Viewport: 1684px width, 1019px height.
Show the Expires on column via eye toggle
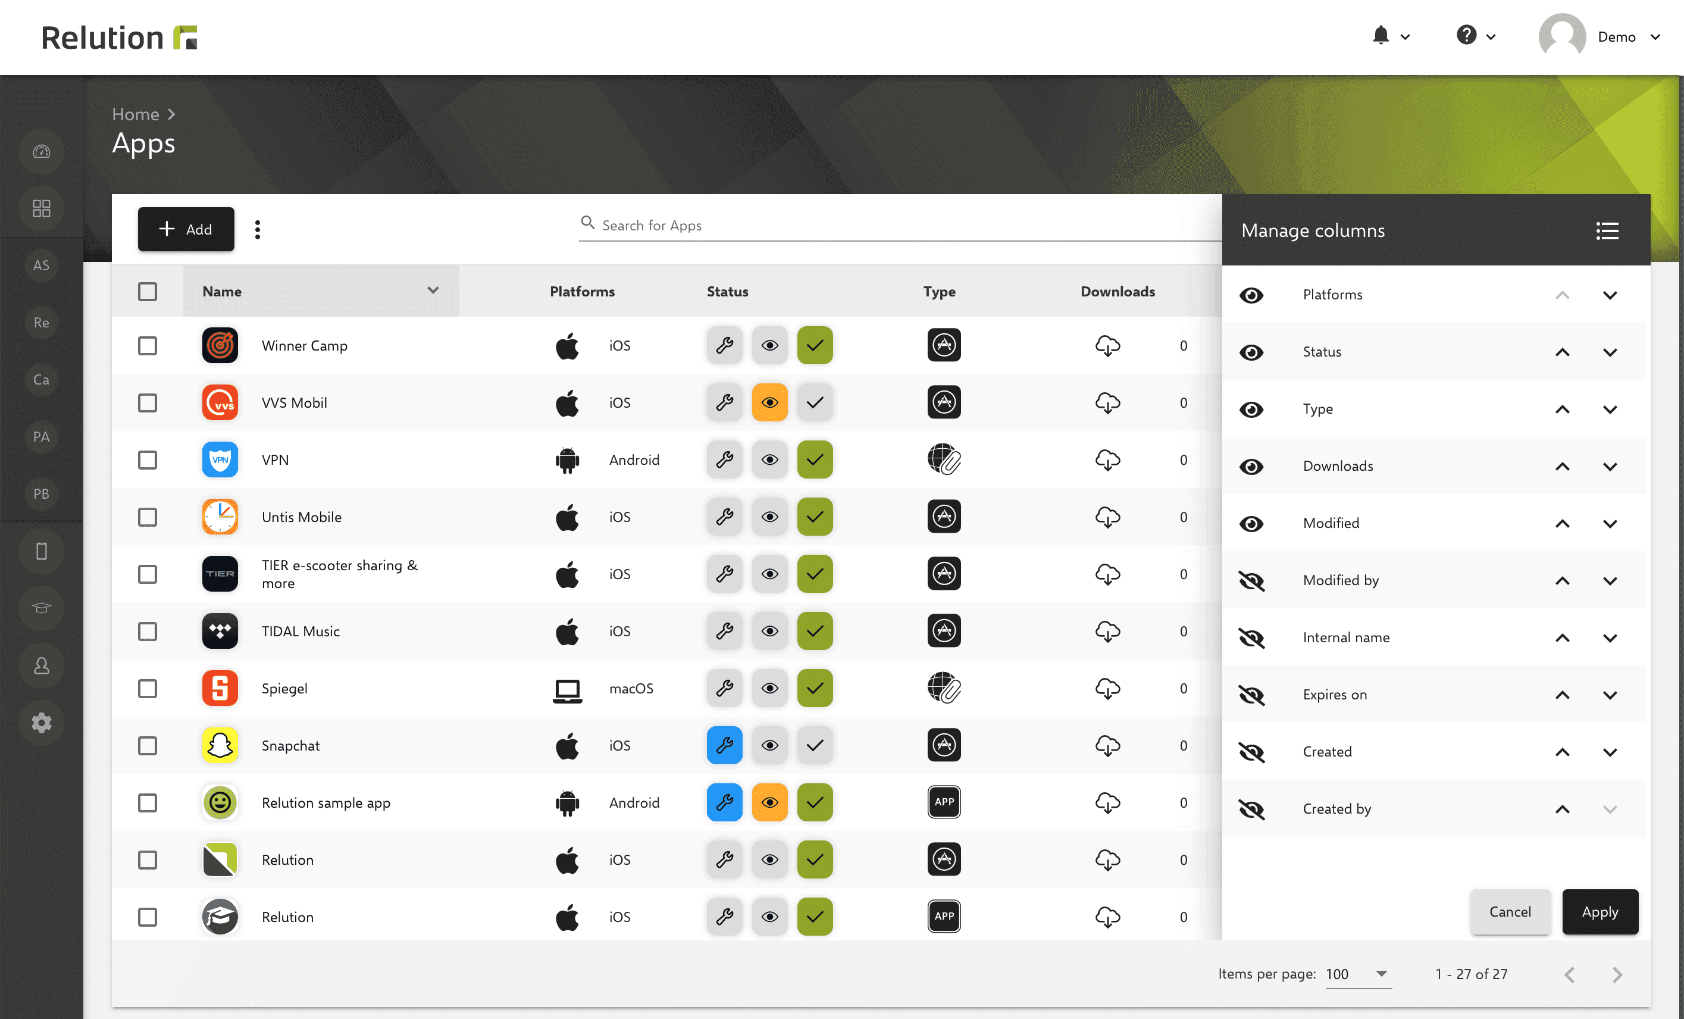click(1251, 695)
